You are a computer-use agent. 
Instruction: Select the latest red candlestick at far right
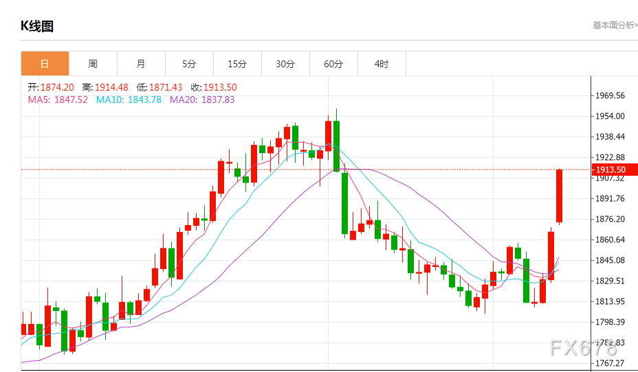click(560, 196)
